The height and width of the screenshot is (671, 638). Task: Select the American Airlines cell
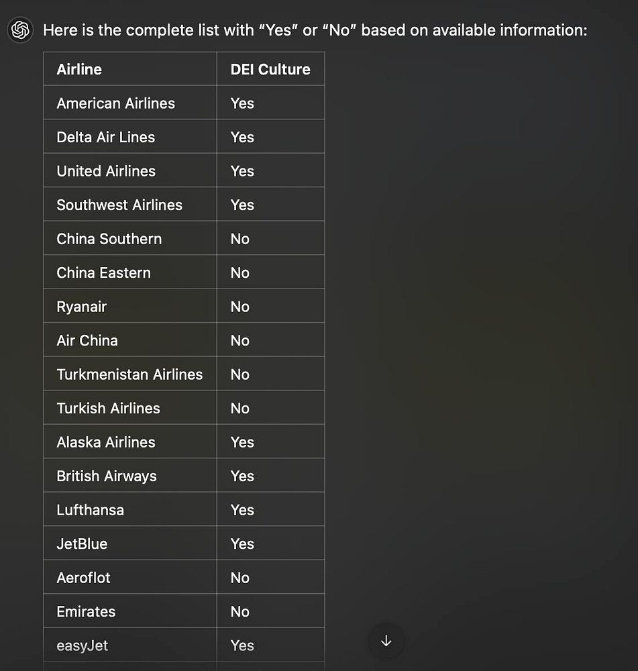pos(115,103)
